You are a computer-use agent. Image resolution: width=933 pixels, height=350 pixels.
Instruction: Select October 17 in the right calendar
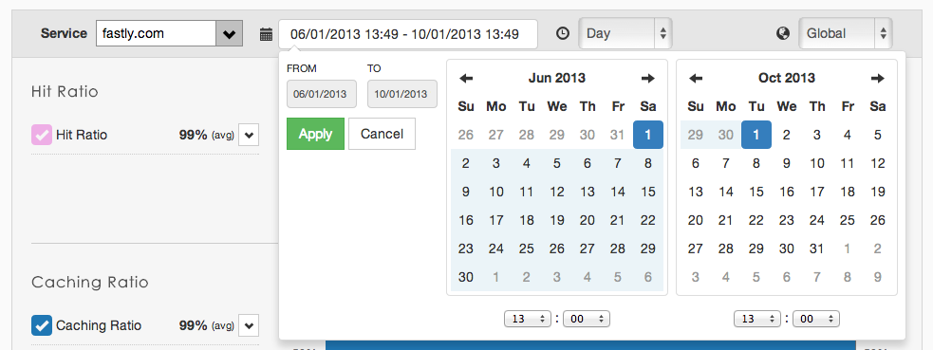coord(817,192)
